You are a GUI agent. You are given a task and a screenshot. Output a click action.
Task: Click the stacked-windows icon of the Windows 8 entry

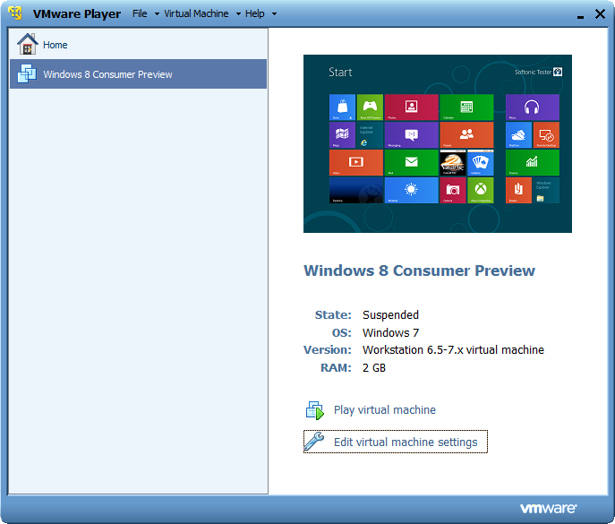pyautogui.click(x=28, y=74)
